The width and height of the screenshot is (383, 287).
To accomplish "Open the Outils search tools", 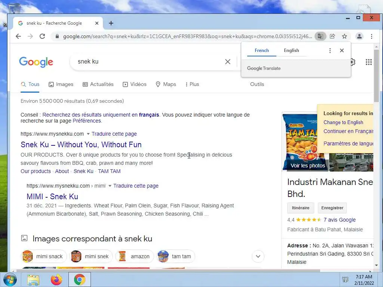I will 257,84.
